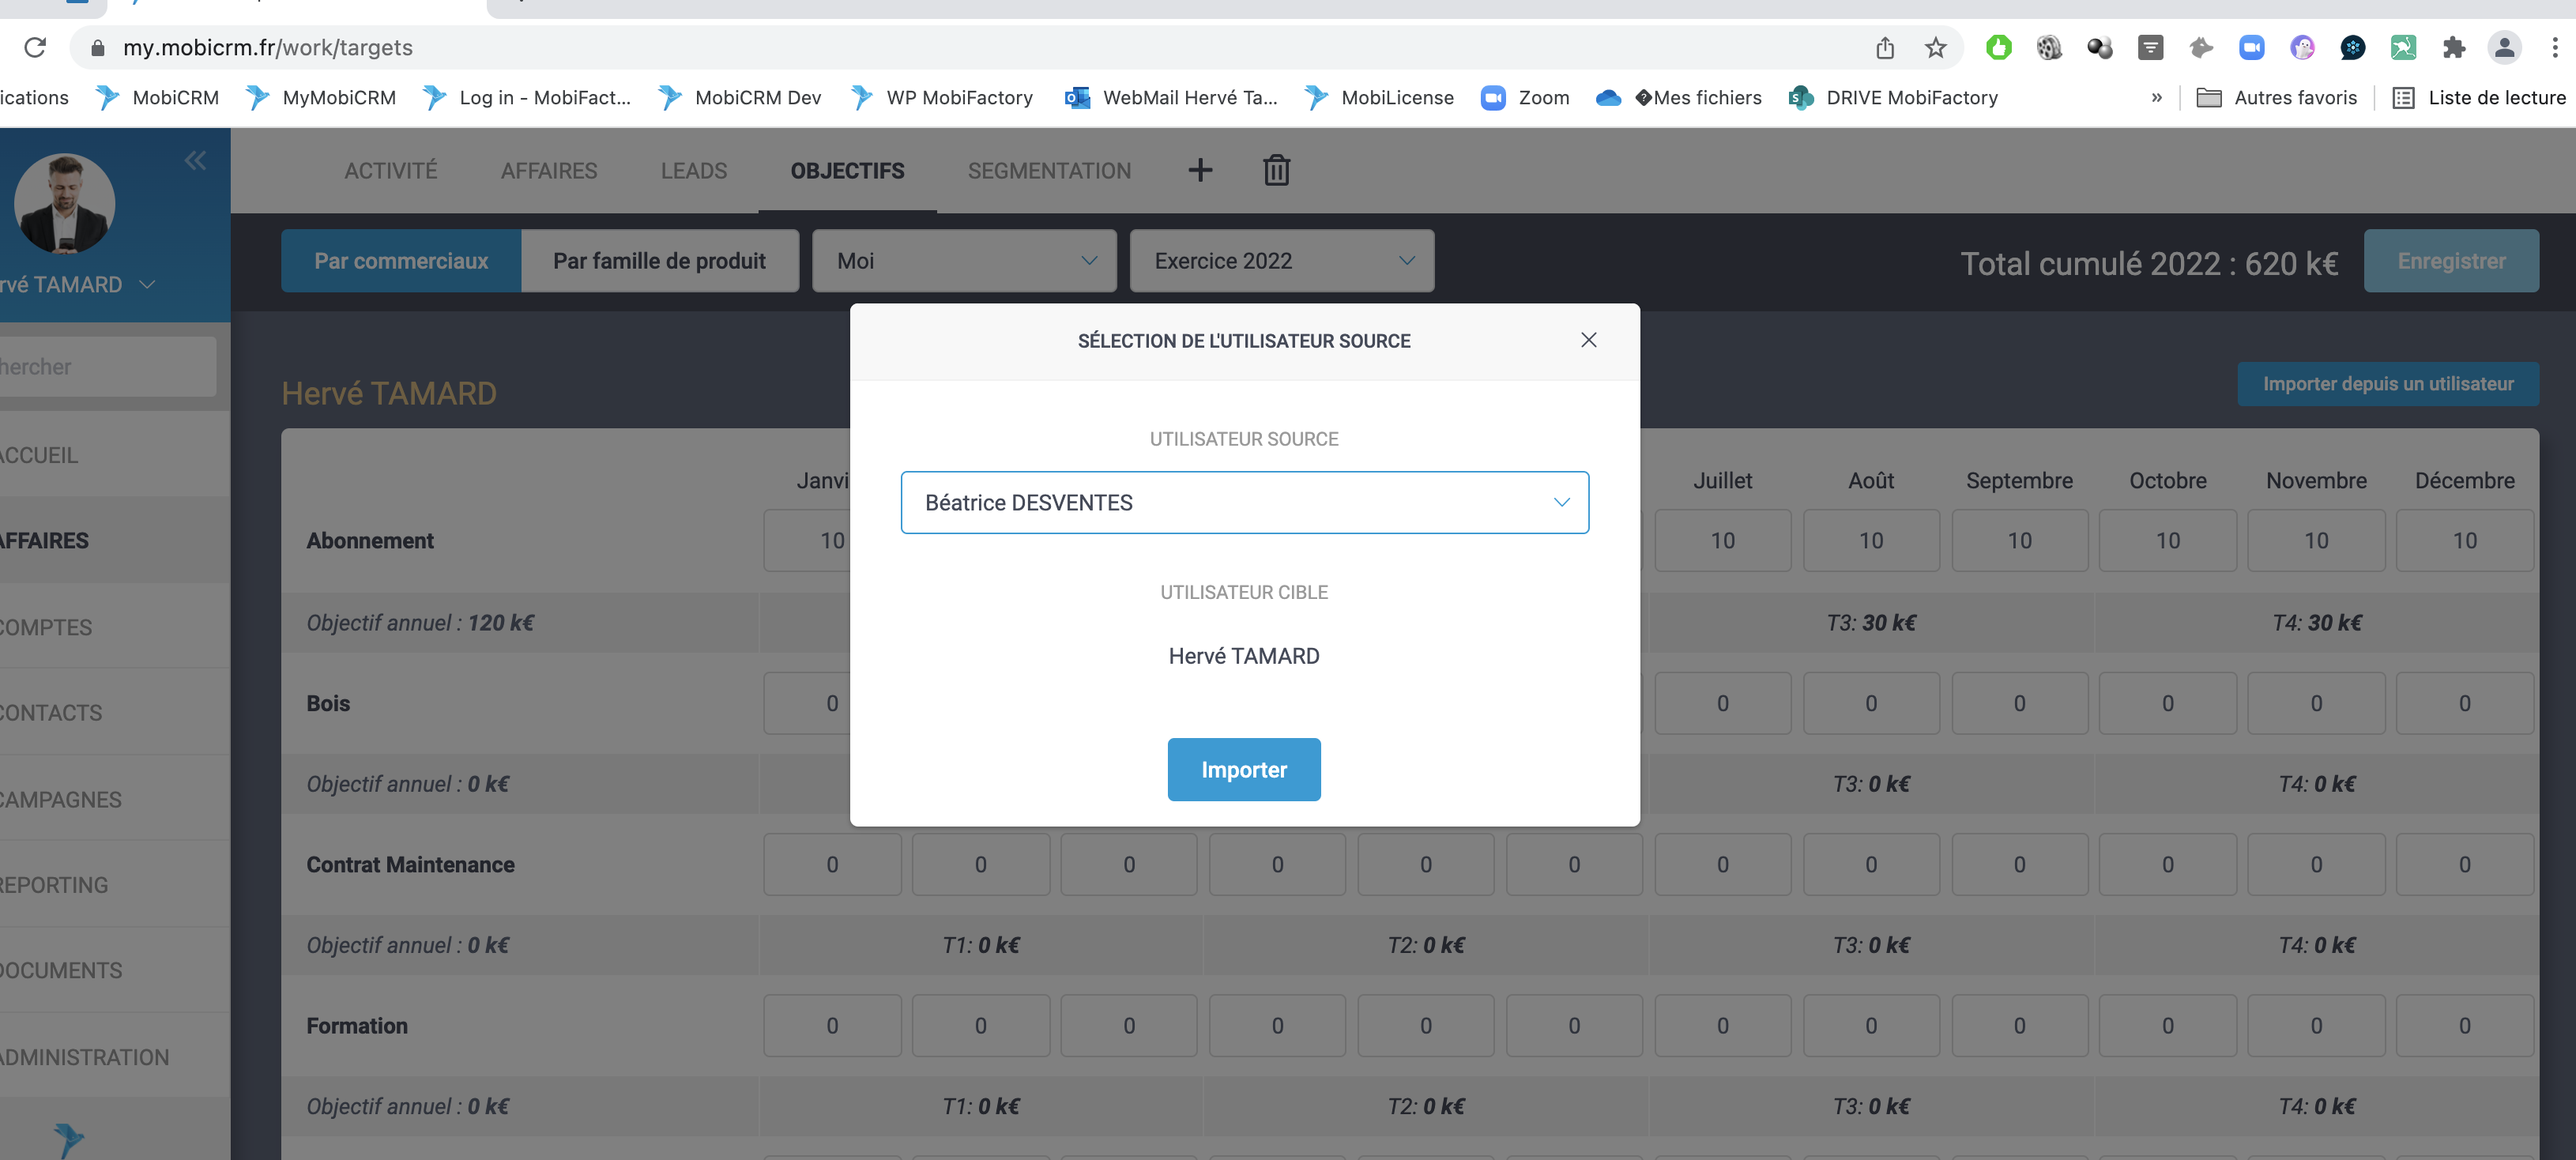
Task: Open the REPORTING sidebar menu item
Action: [55, 885]
